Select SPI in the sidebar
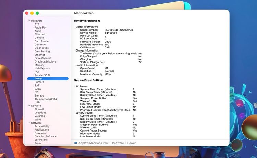 coord(37,92)
